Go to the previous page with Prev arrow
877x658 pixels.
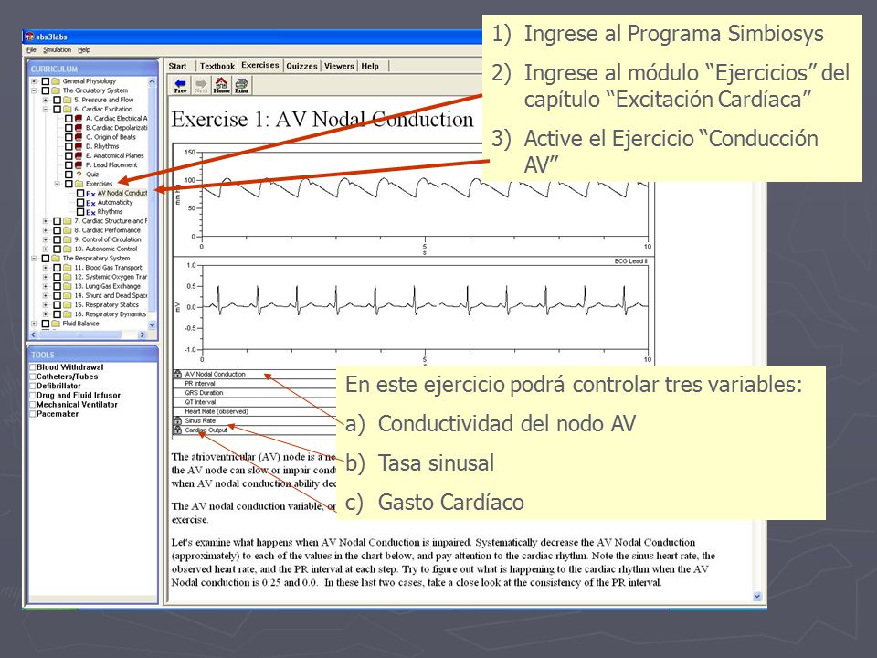click(x=180, y=85)
